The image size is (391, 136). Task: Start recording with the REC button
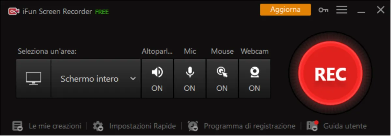click(330, 74)
